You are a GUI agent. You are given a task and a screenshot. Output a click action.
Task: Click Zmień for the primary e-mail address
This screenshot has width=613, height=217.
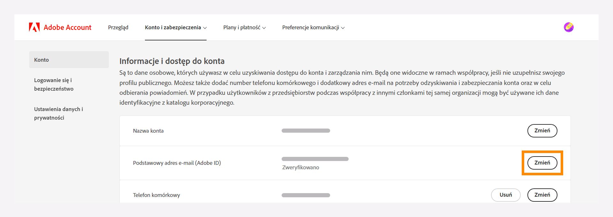pos(542,163)
